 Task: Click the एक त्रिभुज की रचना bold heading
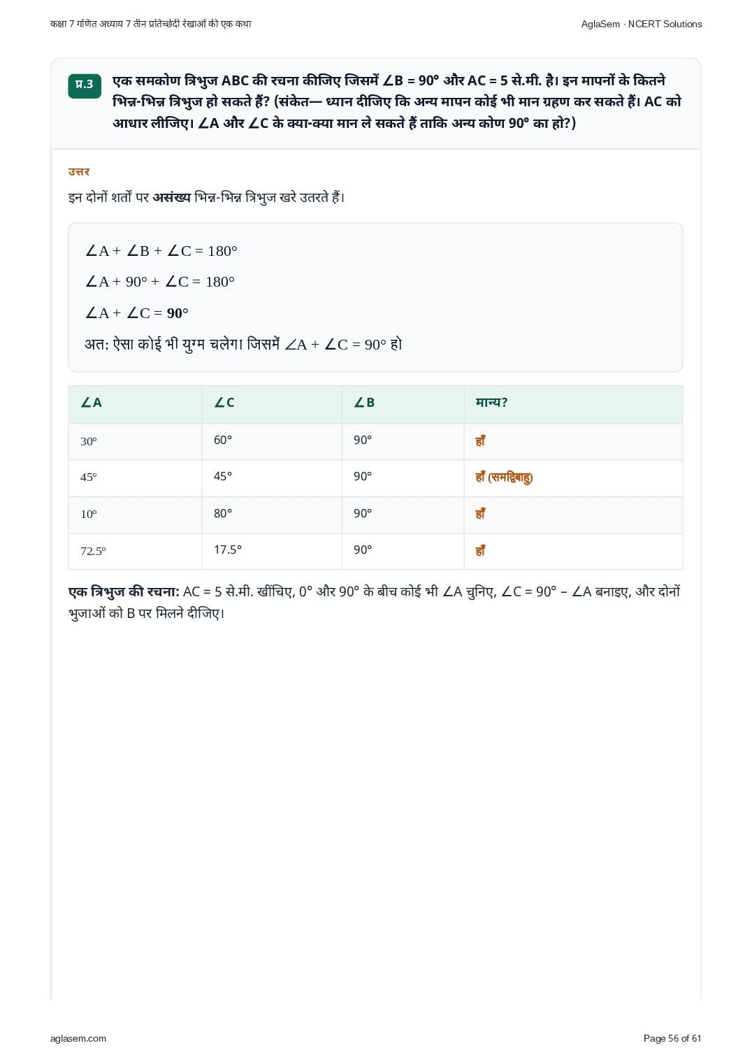click(124, 592)
